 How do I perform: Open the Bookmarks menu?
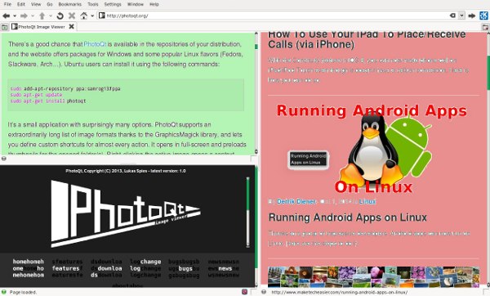coord(70,4)
